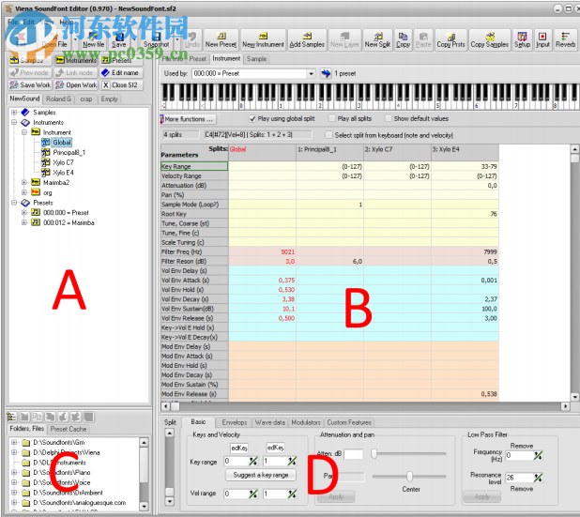
Task: Select the Global split in the tree
Action: tap(61, 143)
